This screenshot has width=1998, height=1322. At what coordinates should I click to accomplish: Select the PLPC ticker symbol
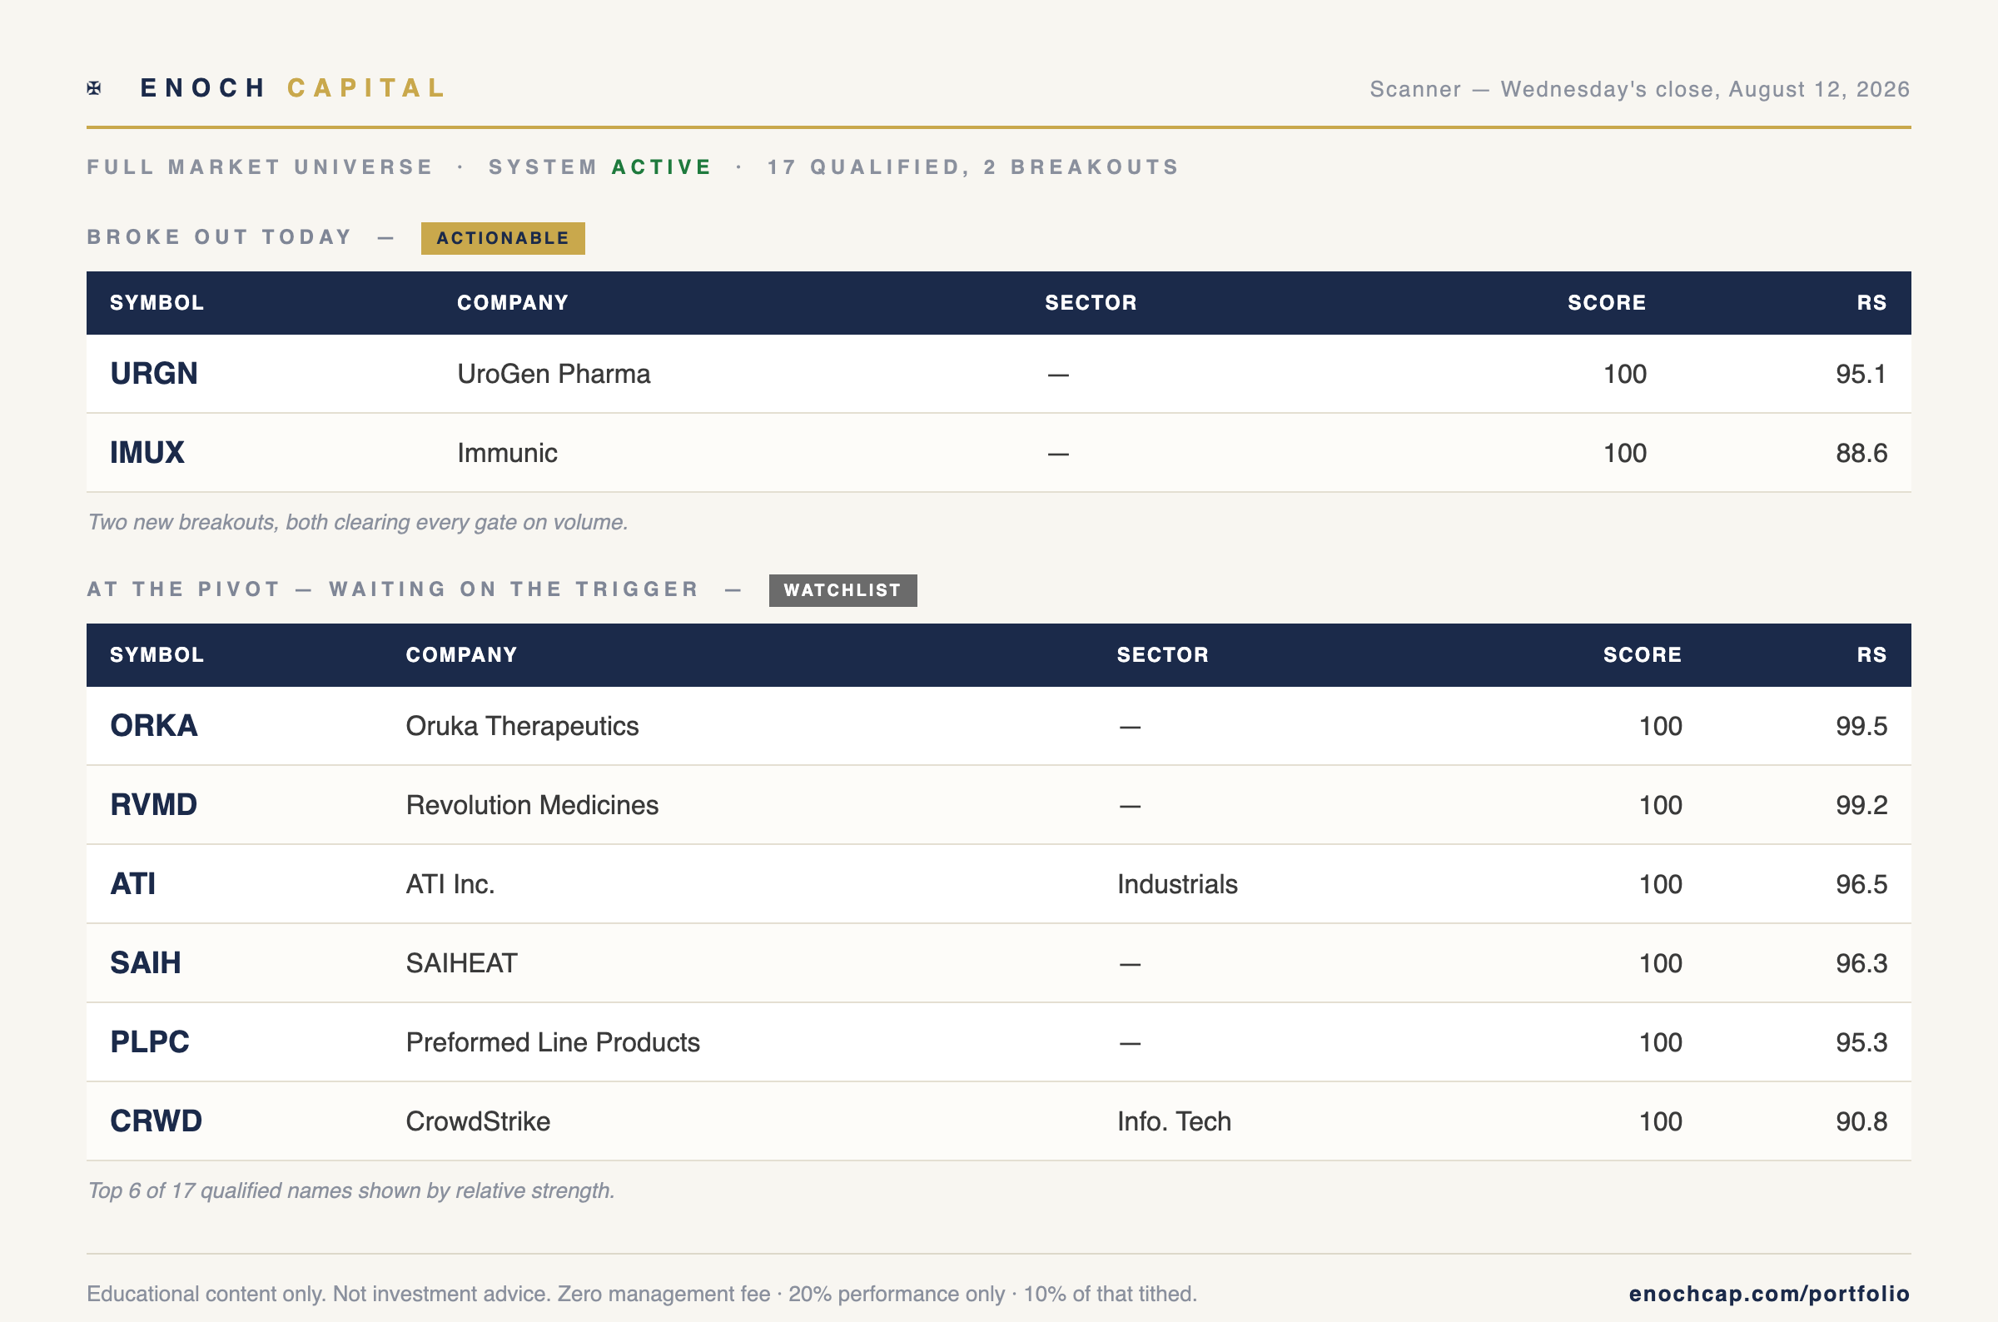[150, 1043]
